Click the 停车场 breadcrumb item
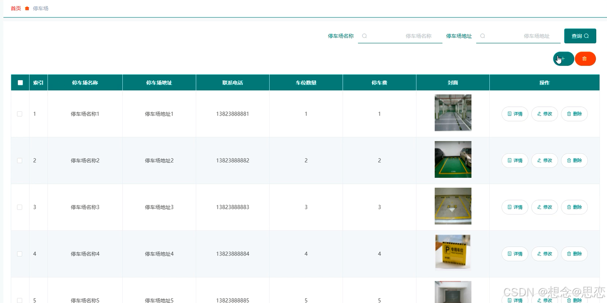The width and height of the screenshot is (607, 303). (x=41, y=8)
